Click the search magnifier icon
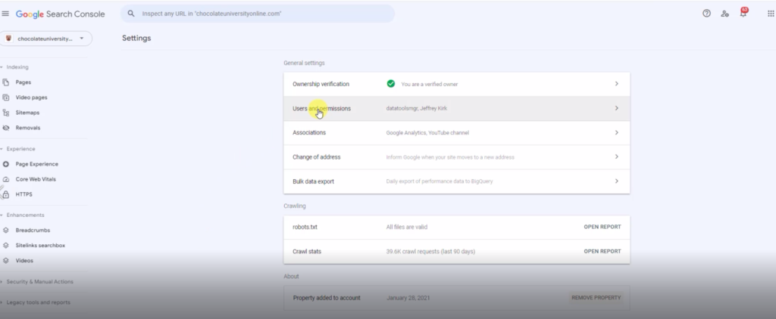This screenshot has width=776, height=319. [131, 14]
